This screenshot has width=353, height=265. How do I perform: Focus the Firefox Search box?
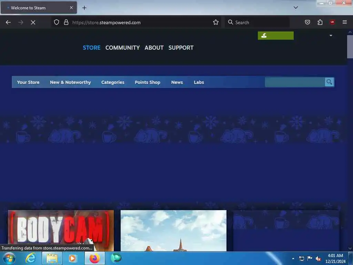(x=257, y=22)
